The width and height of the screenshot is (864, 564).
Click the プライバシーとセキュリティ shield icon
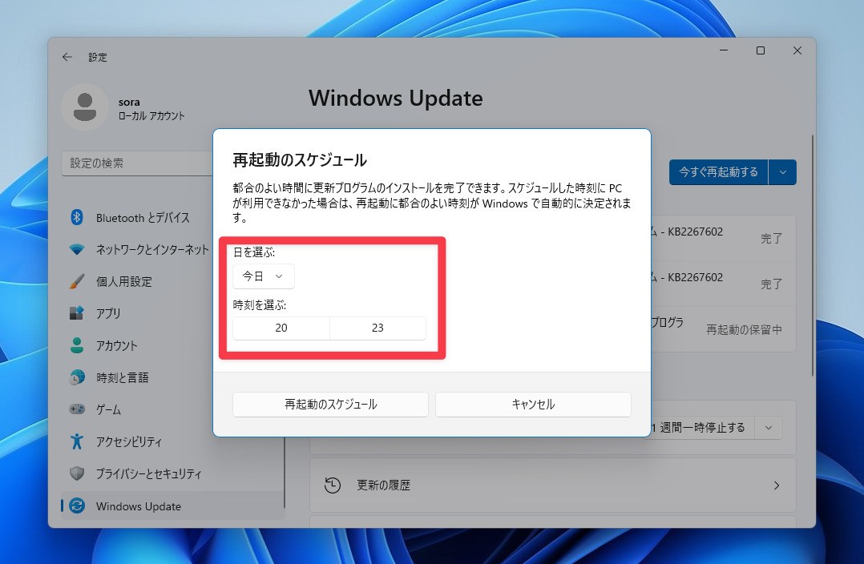pos(77,473)
